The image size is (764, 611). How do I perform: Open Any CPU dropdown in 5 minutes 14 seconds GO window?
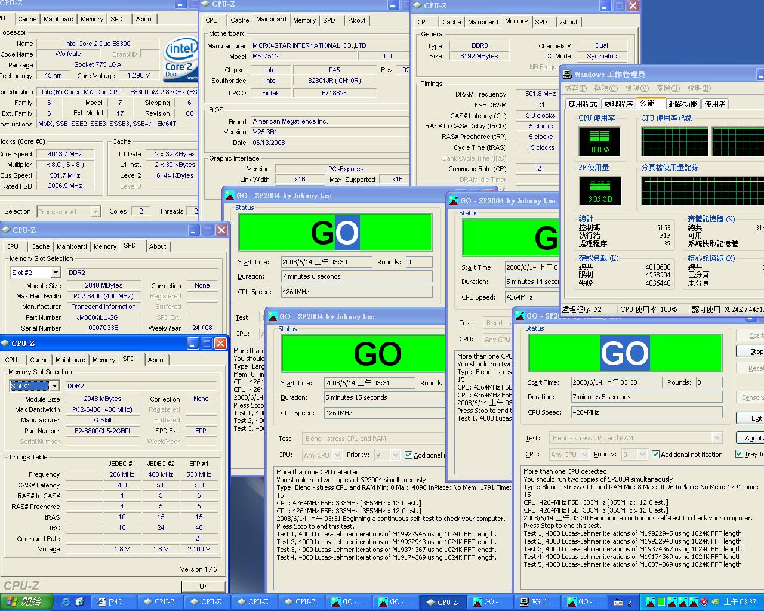click(x=497, y=340)
